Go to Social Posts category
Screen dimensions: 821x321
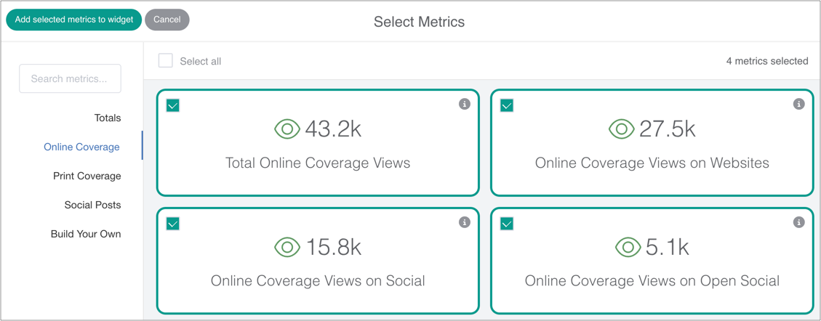pos(92,205)
